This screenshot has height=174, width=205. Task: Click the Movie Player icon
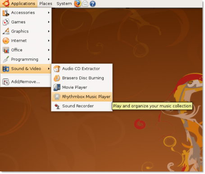(57, 87)
